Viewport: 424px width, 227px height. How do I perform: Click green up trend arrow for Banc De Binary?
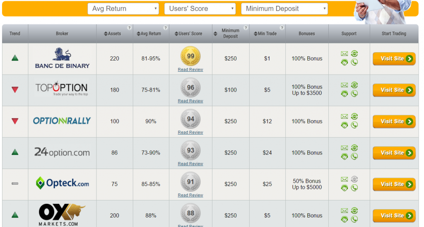click(15, 58)
